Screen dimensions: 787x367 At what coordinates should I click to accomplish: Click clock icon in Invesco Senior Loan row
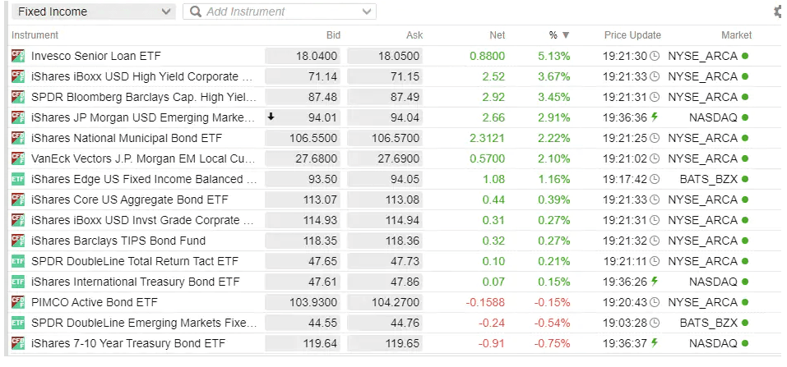[655, 56]
